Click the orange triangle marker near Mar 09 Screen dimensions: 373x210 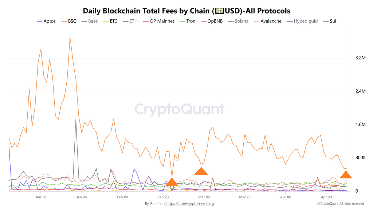(x=201, y=171)
